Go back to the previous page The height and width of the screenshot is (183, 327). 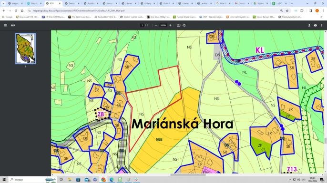pyautogui.click(x=4, y=10)
